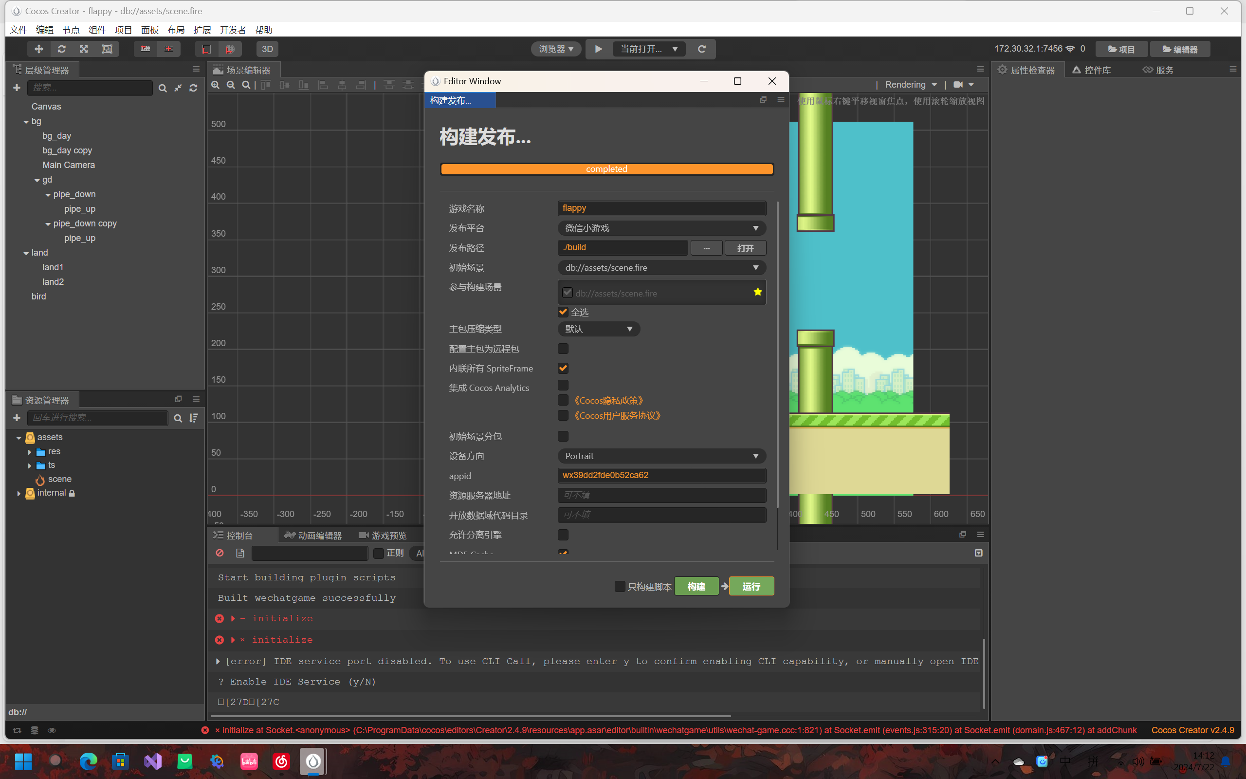Click the rotate transform tool icon
The height and width of the screenshot is (779, 1246).
pos(61,49)
